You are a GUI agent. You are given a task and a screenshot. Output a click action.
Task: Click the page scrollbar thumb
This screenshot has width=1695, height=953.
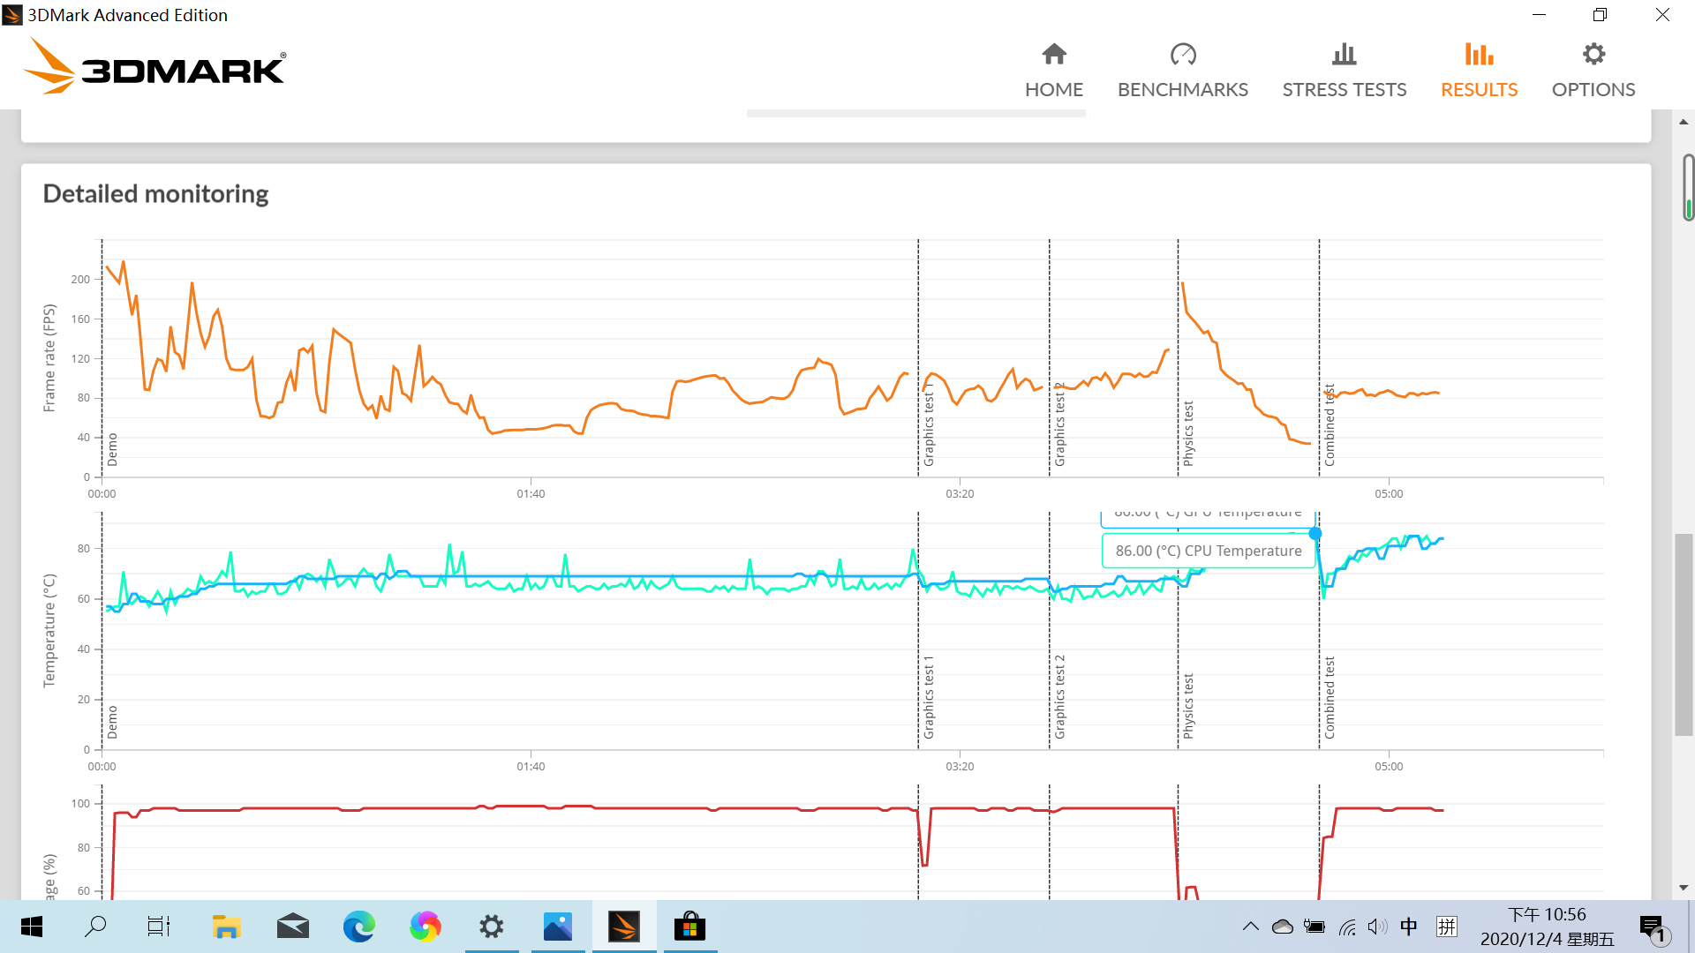1684,634
